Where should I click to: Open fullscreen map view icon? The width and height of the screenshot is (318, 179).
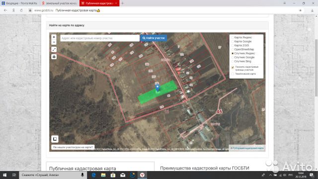[54, 49]
